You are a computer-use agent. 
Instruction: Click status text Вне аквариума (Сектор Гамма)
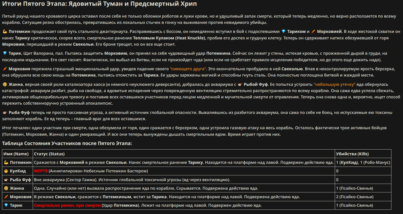coord(66,180)
